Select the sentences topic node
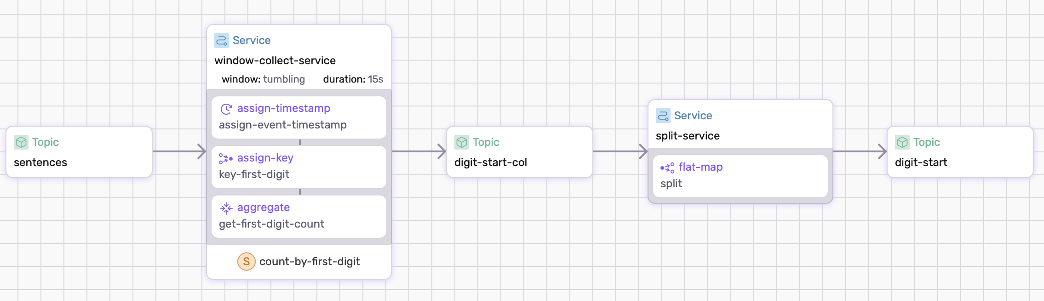 point(79,152)
